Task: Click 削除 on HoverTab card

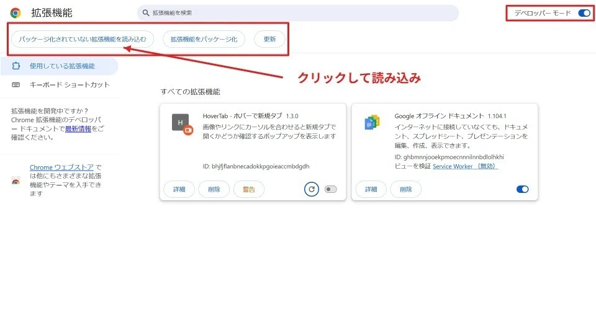Action: tap(214, 189)
